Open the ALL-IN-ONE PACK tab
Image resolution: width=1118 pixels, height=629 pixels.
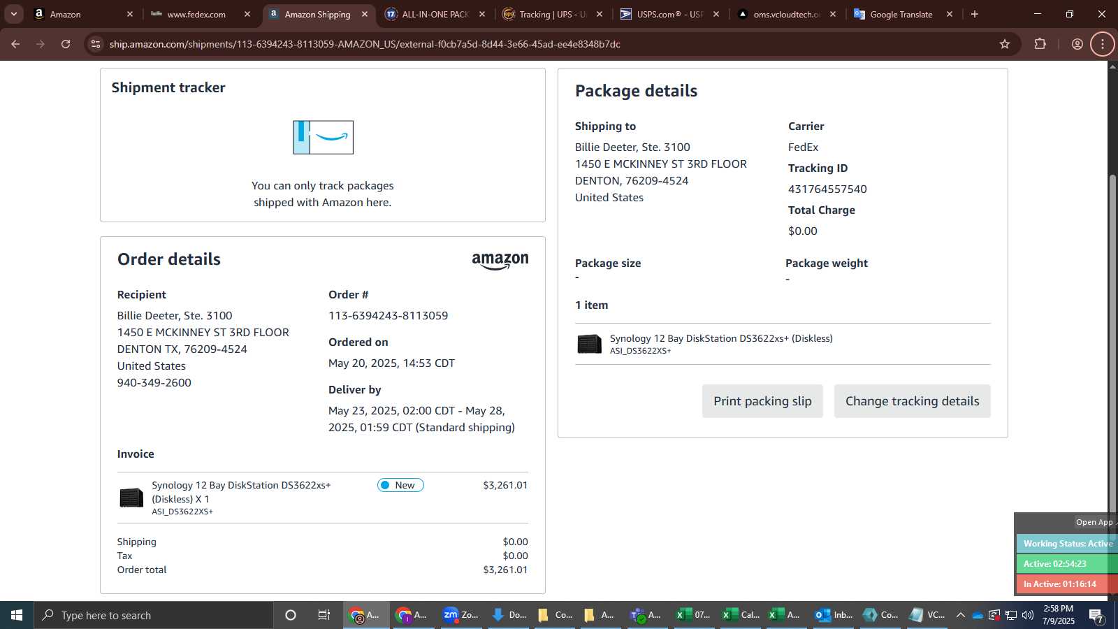coord(435,14)
